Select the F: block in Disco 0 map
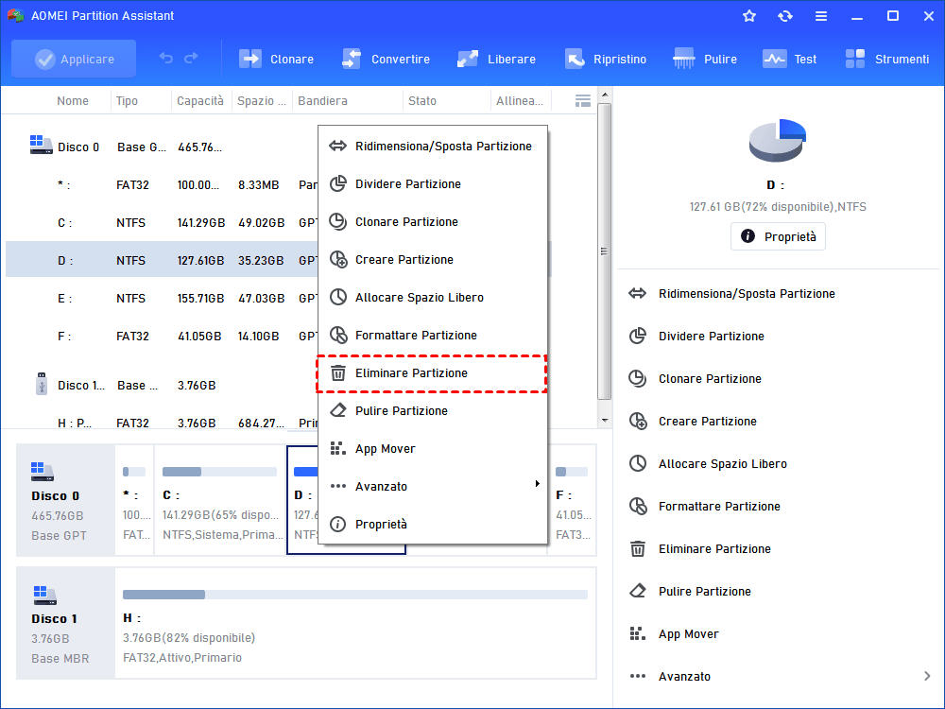The image size is (945, 709). (572, 500)
